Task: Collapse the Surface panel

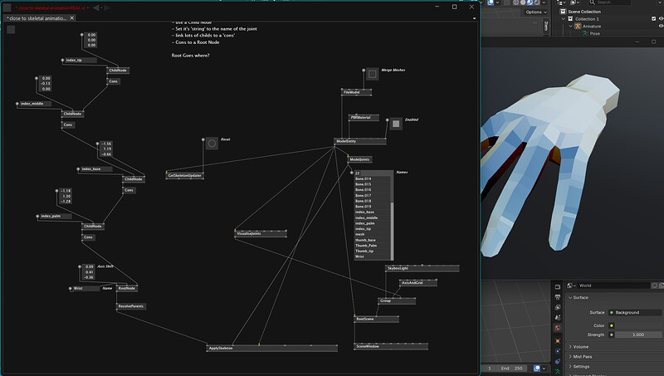Action: click(x=570, y=298)
